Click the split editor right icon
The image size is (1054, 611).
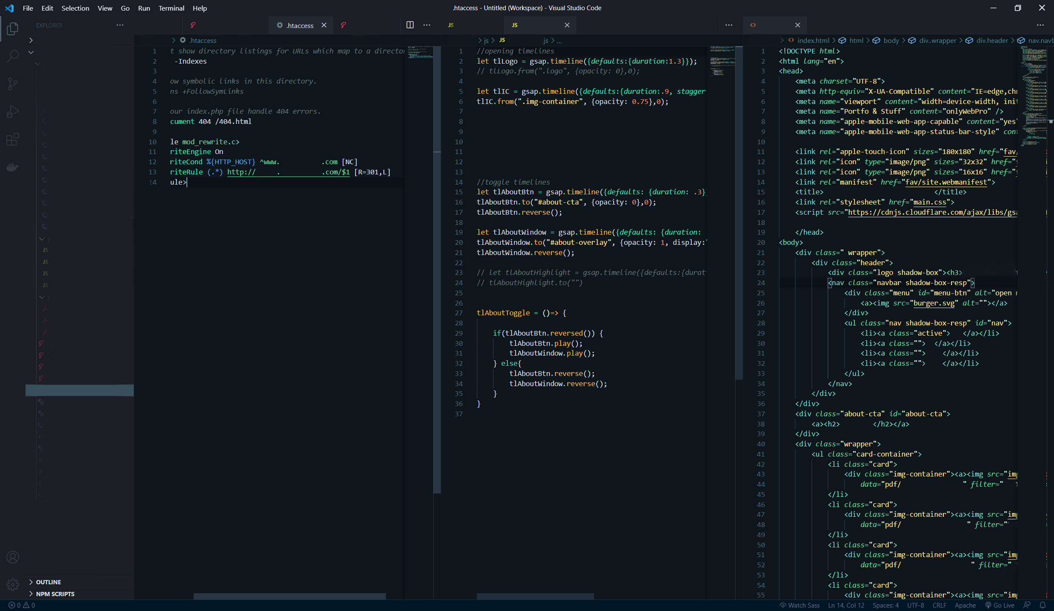[x=410, y=25]
